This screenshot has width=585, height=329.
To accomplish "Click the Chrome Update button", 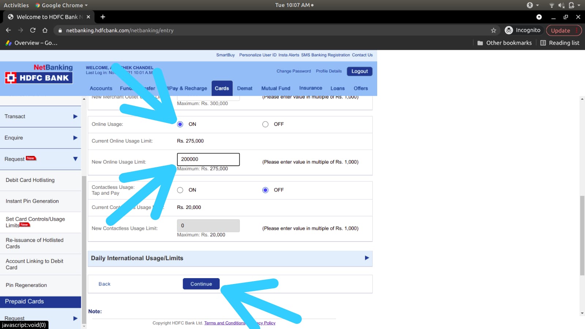I will click(563, 30).
